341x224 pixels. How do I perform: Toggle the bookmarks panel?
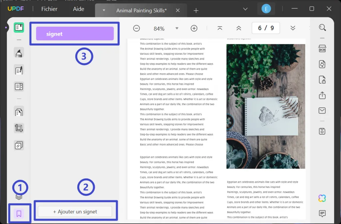click(19, 213)
